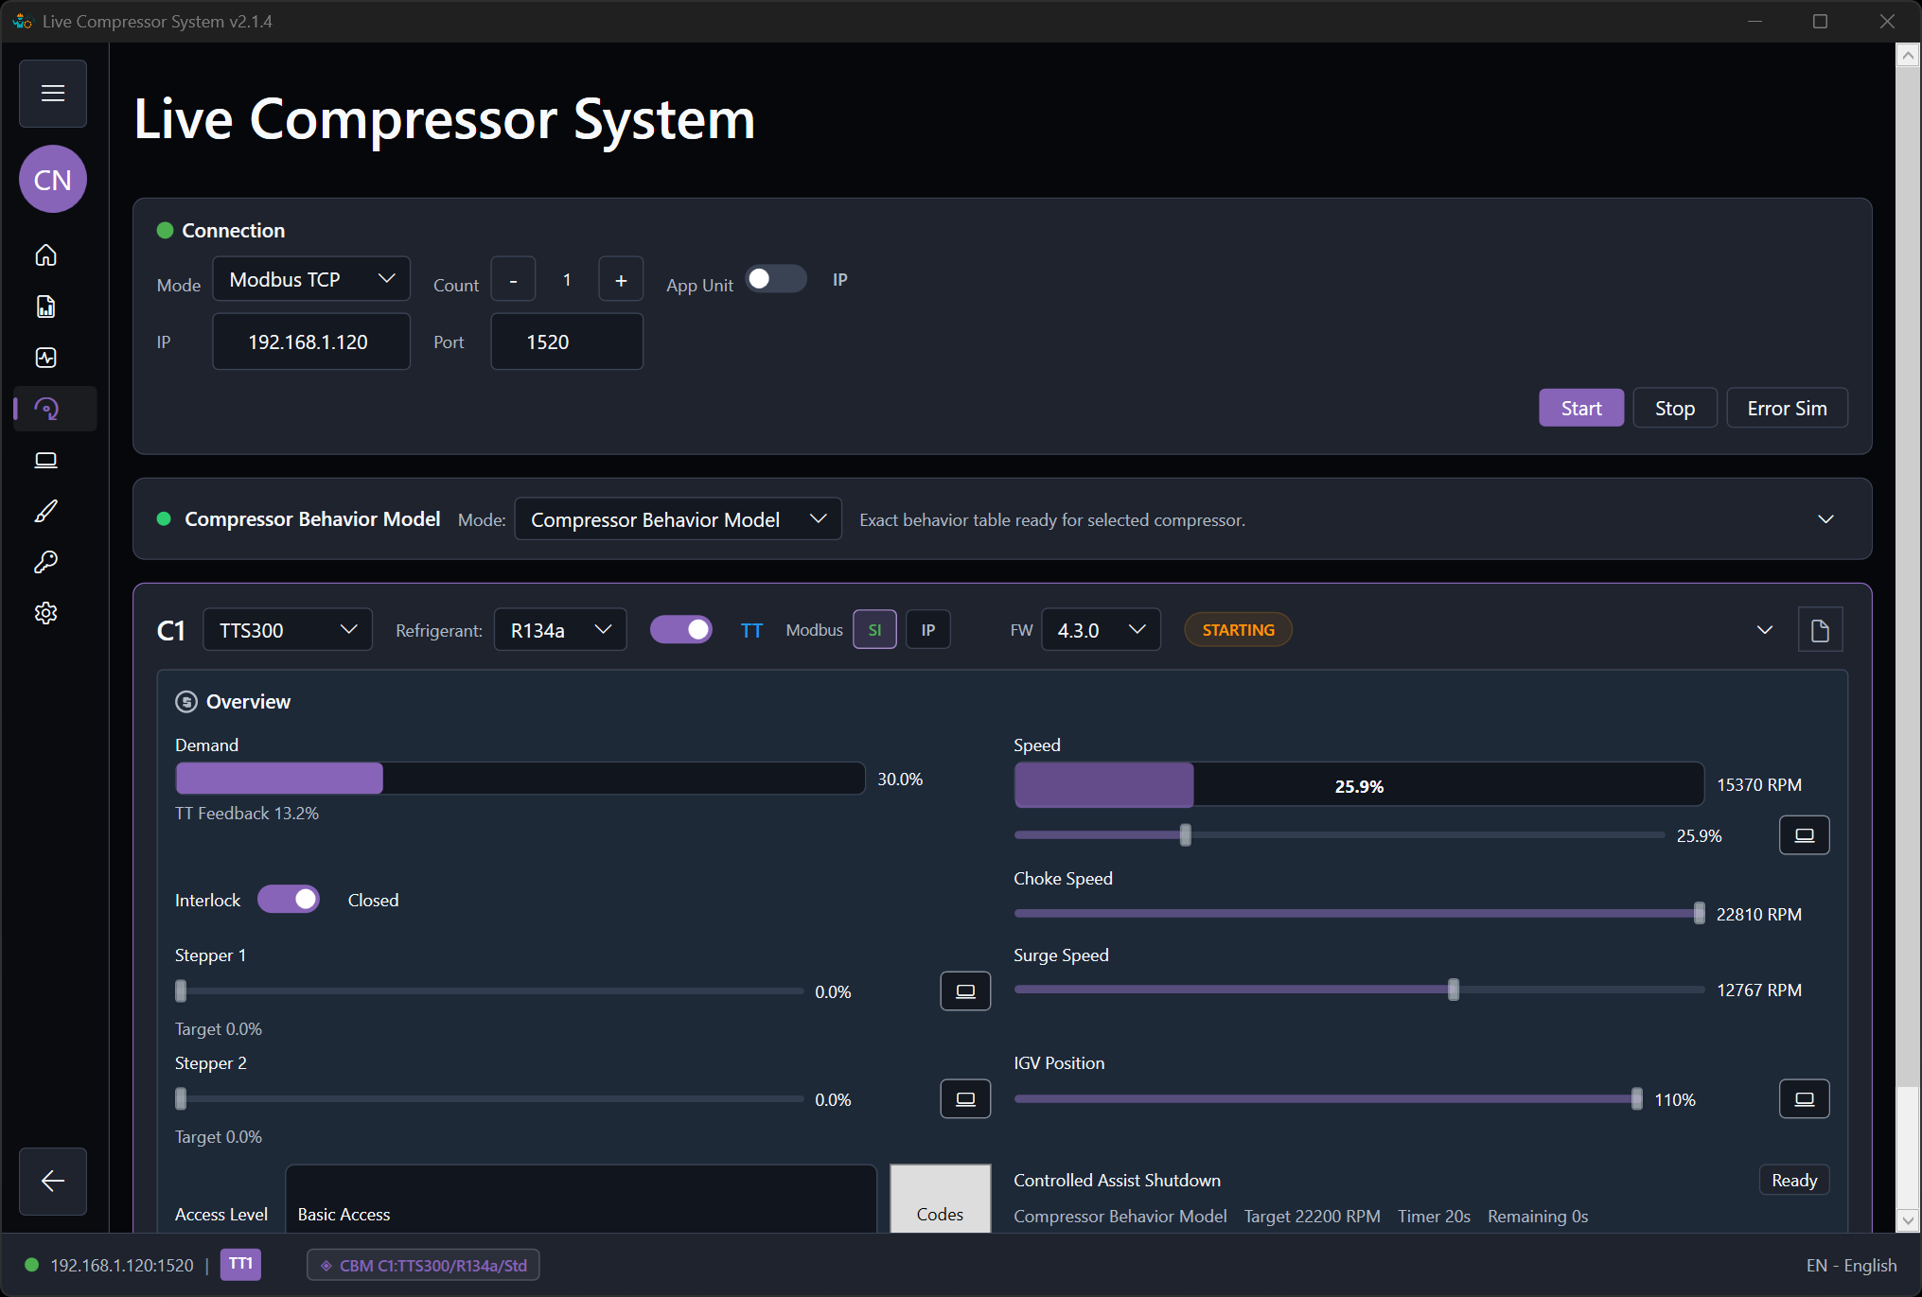The image size is (1922, 1297).
Task: Click the 'Timer 20s' text
Action: (x=1434, y=1217)
